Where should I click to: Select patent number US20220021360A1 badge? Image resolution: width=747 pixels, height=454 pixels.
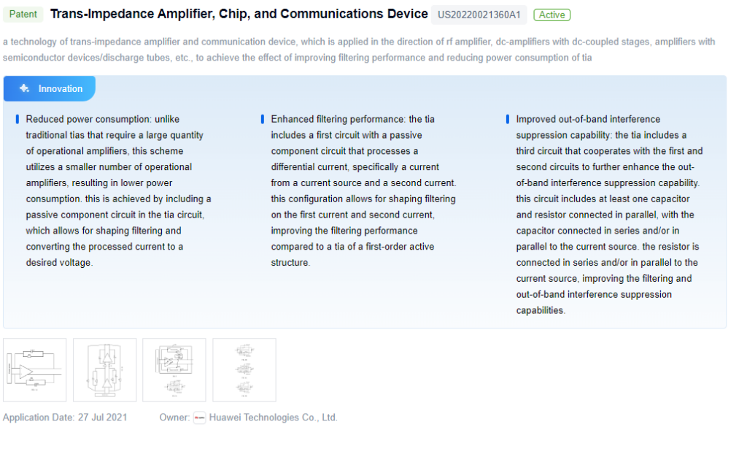(x=479, y=15)
